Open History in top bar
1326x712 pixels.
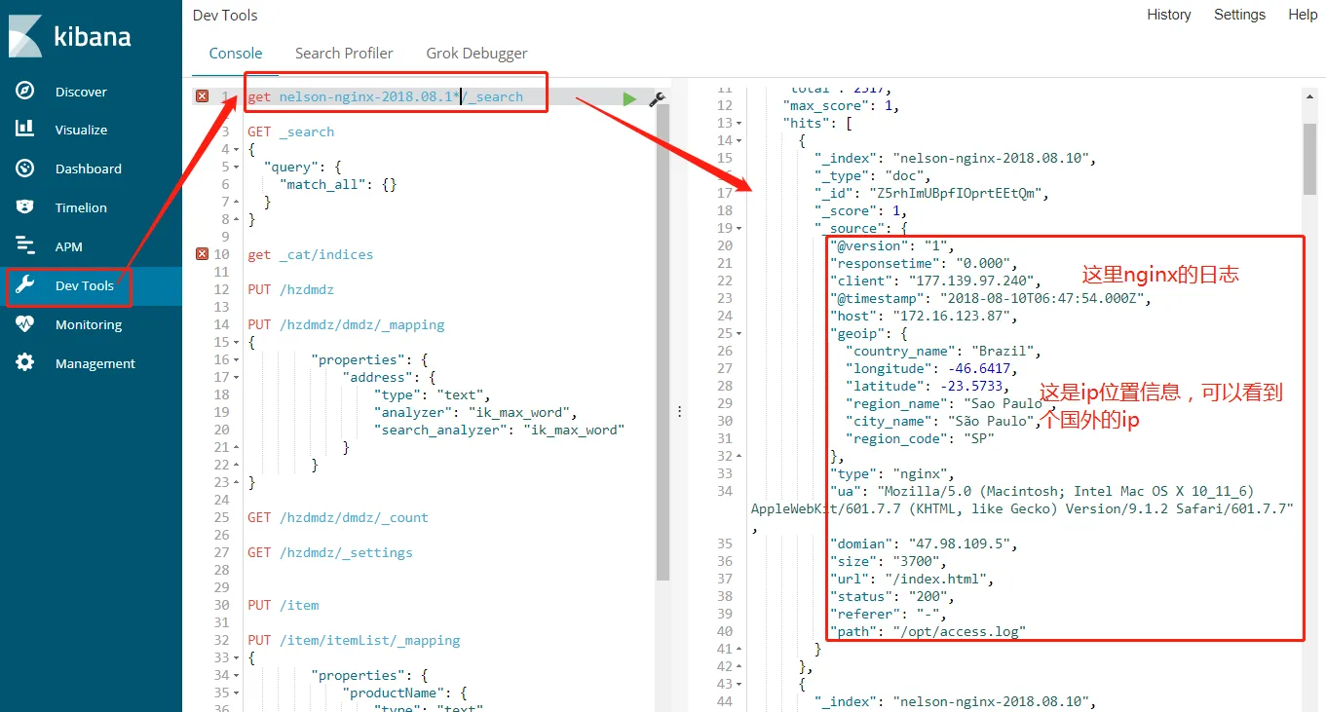1168,15
